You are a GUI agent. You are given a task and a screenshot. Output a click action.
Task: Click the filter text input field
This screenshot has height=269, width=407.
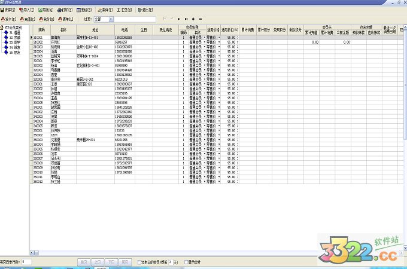click(135, 19)
